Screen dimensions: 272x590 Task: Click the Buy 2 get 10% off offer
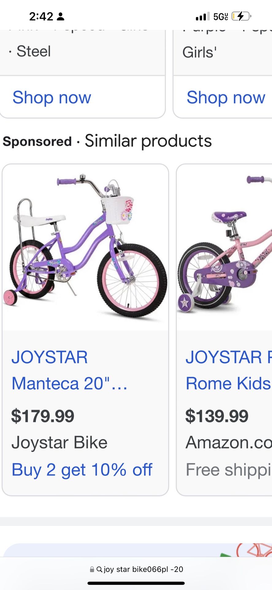(82, 470)
